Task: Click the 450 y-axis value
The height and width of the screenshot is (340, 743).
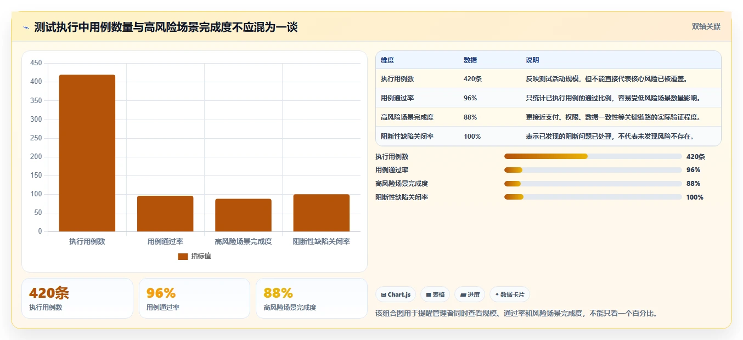Action: point(36,63)
